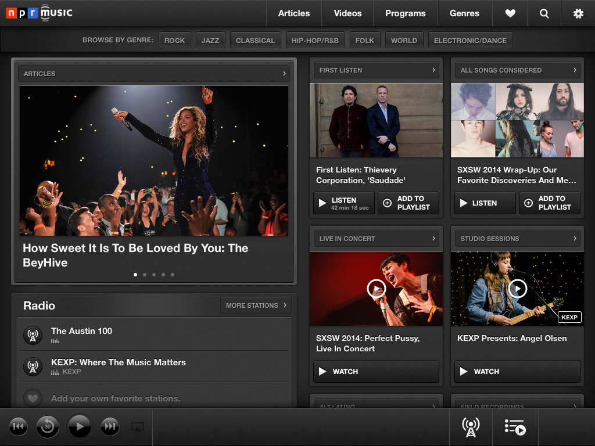Listen to SXSW 2014 Wrap-Up
This screenshot has width=595, height=446.
click(485, 203)
